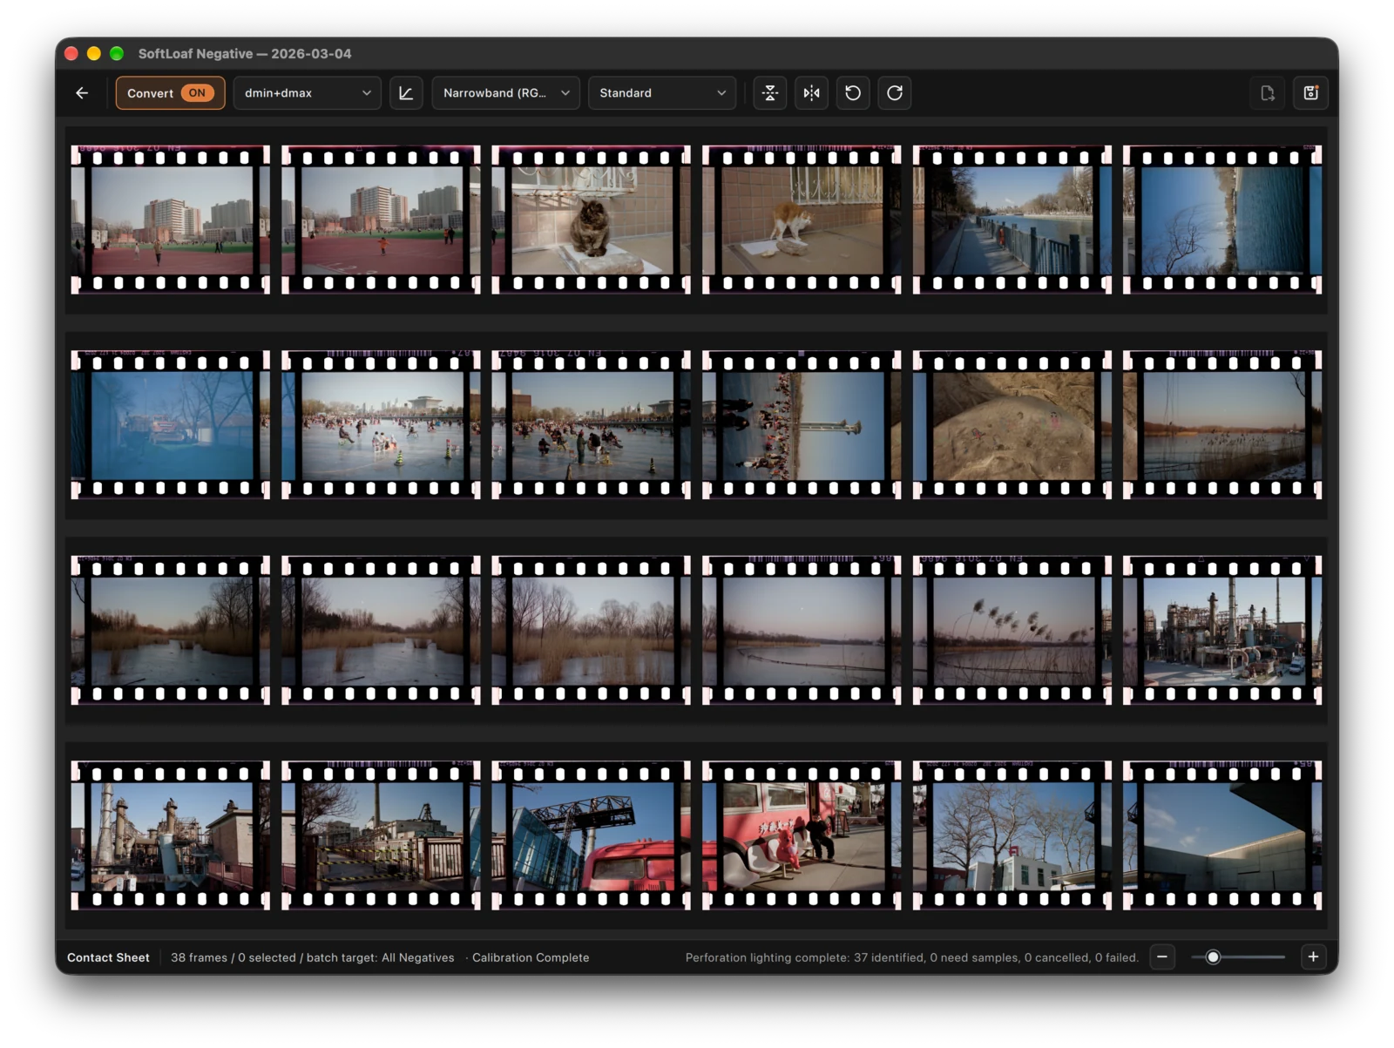Zoom out with the minus button

(1162, 957)
